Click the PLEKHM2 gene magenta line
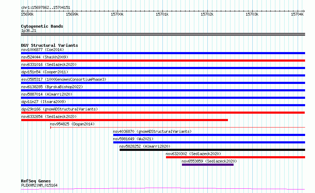 (x=163, y=189)
